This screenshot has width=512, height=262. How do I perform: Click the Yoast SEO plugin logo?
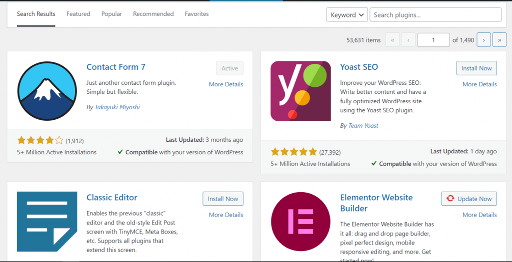pos(300,91)
